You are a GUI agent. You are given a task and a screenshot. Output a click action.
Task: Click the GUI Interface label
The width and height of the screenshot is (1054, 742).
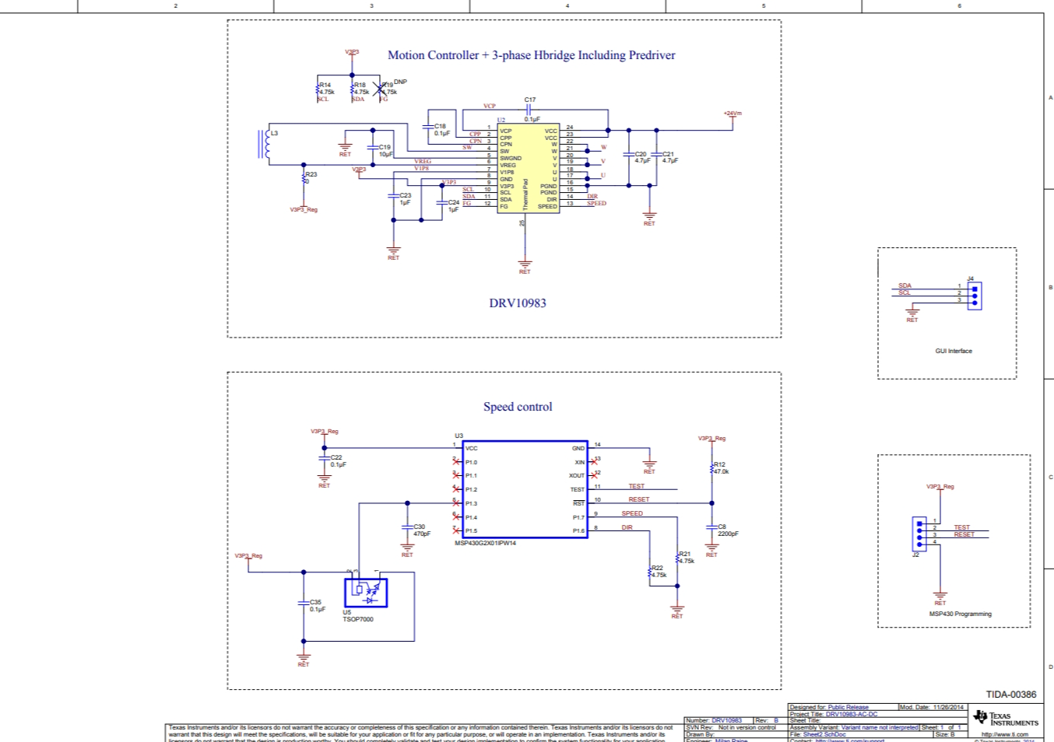pos(954,352)
